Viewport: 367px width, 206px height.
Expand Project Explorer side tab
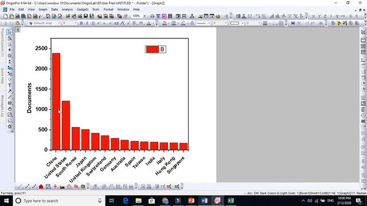(x=2, y=42)
